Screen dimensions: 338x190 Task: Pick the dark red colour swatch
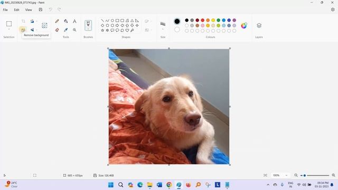point(197,20)
